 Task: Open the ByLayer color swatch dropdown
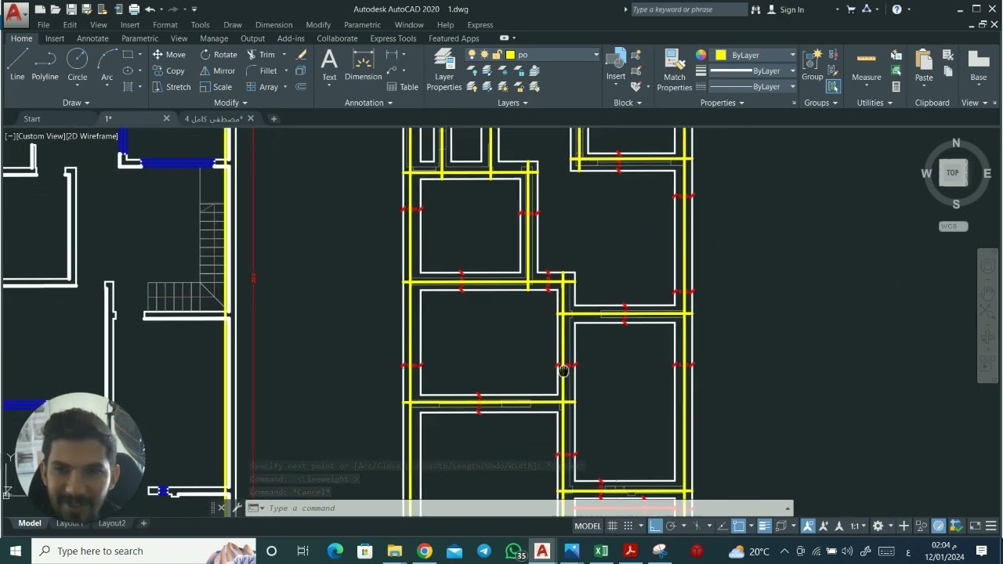tap(755, 55)
